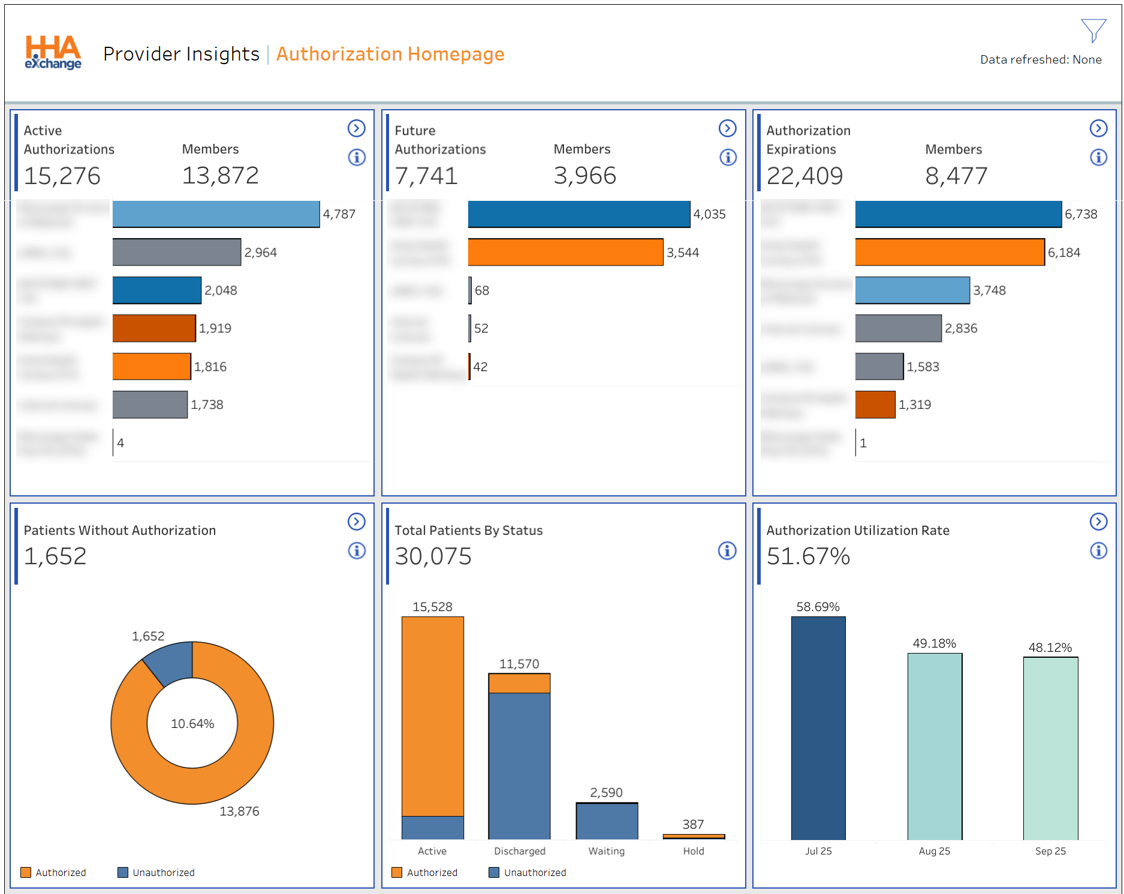Screen dimensions: 1124x894
Task: Open Active Authorizations detail arrow
Action: point(356,128)
